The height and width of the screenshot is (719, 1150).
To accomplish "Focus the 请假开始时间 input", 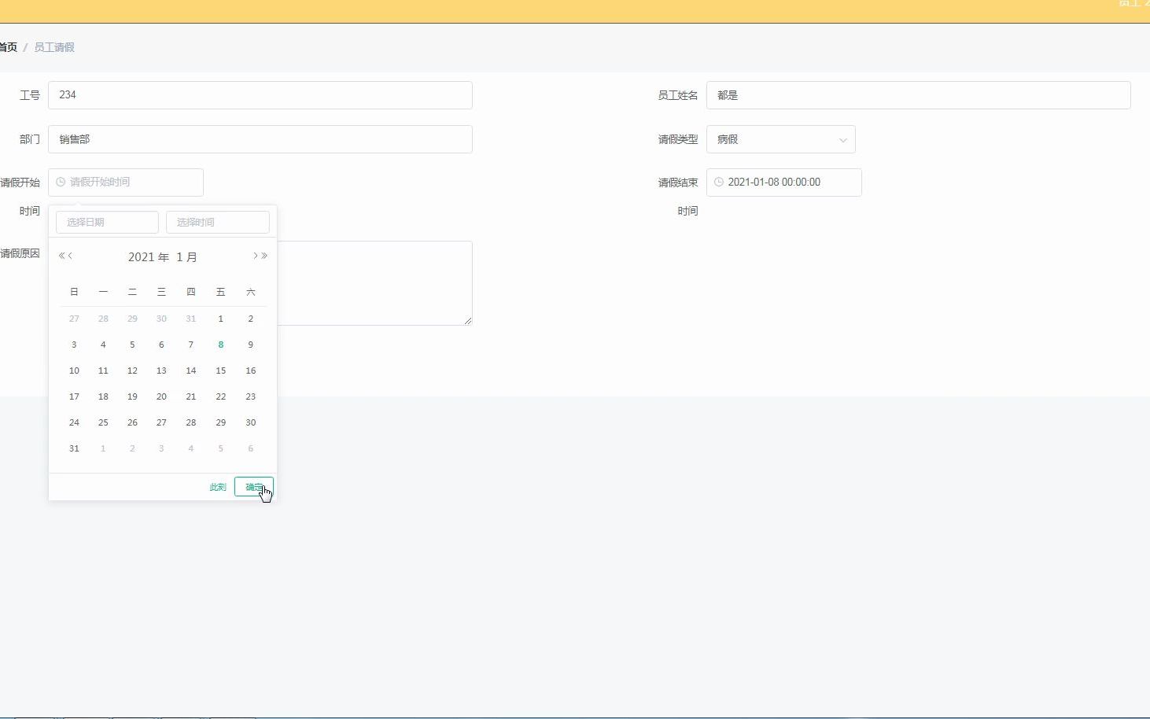I will pyautogui.click(x=126, y=182).
